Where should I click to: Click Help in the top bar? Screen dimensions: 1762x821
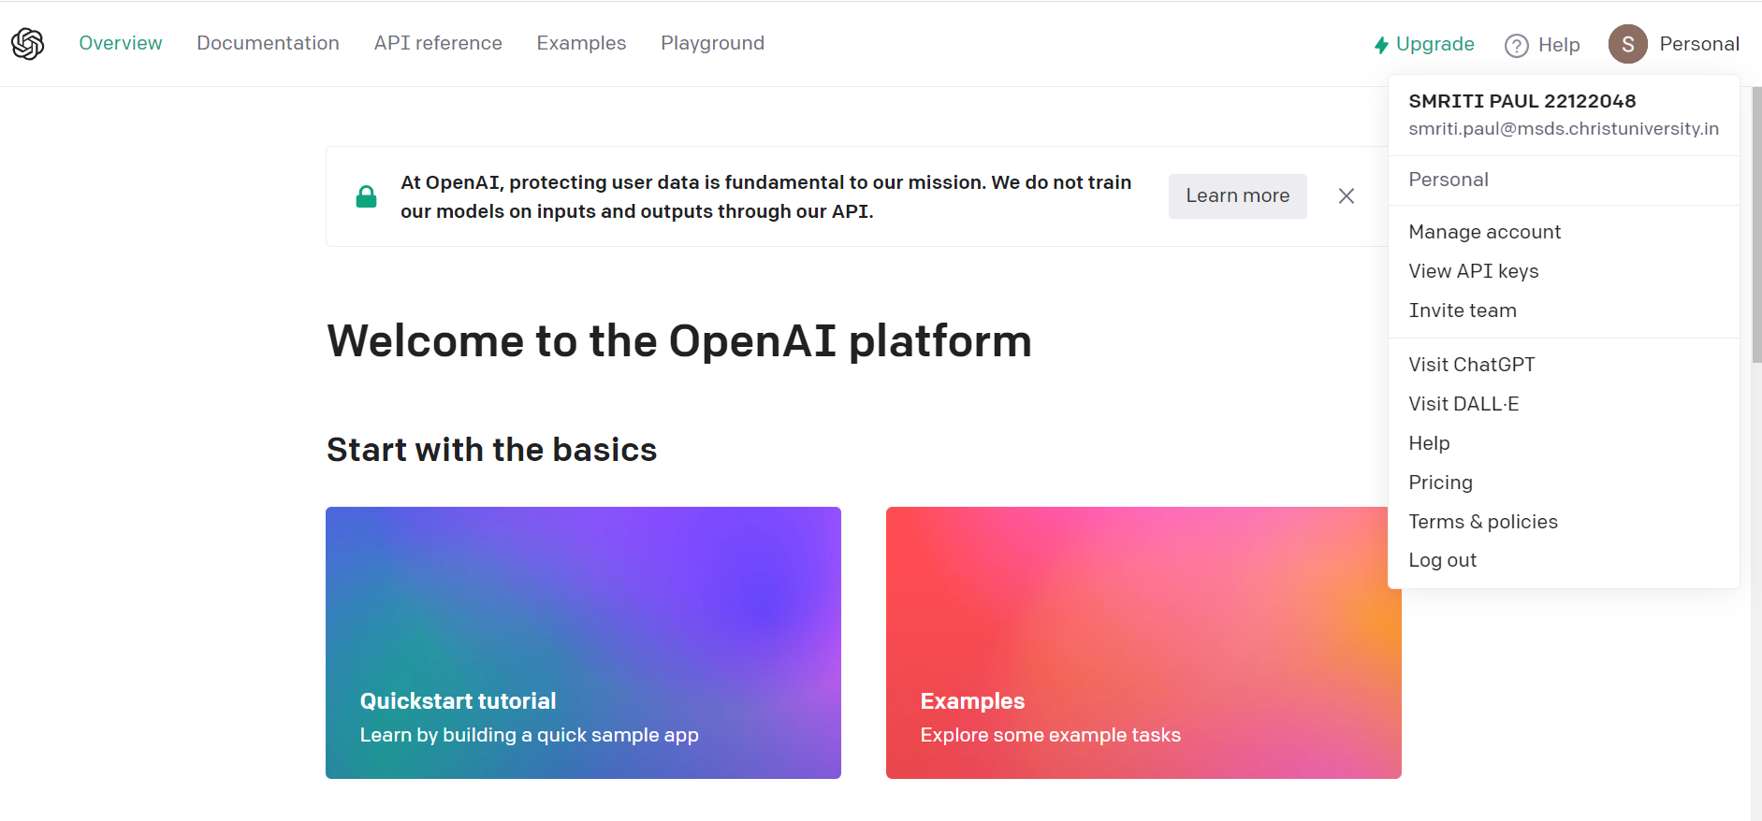click(1542, 45)
